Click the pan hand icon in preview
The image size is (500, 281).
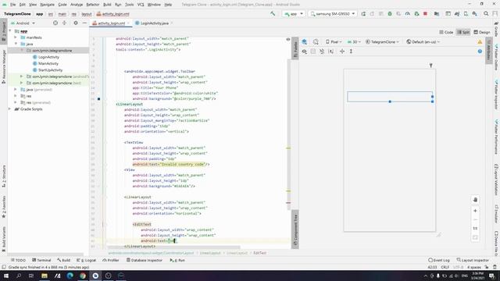tap(475, 200)
